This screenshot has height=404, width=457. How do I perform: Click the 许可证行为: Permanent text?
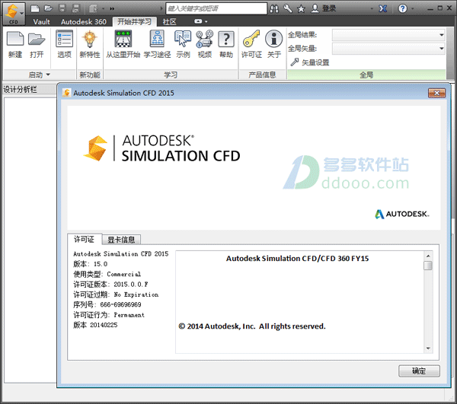click(109, 315)
